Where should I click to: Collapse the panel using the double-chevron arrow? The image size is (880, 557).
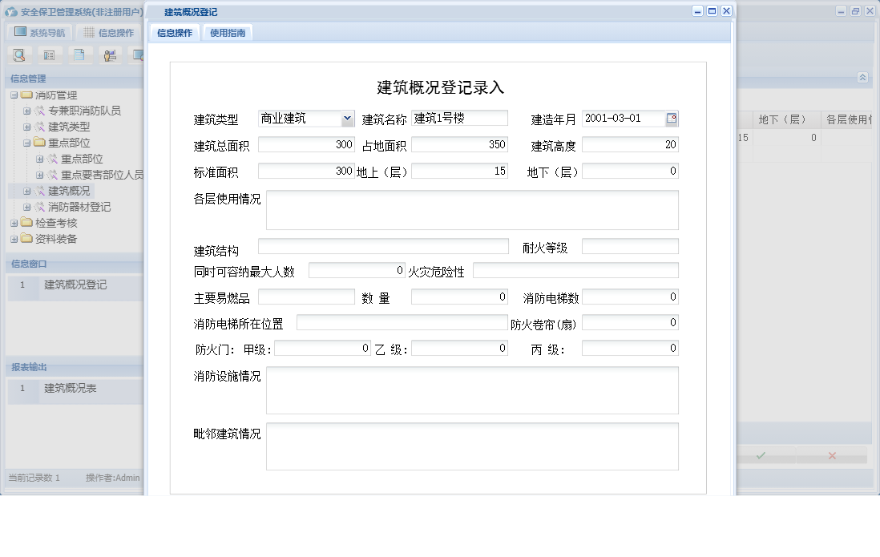tap(864, 79)
